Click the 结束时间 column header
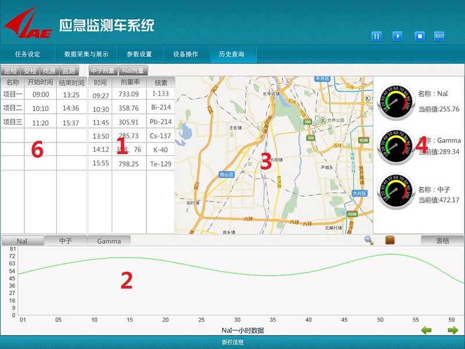 [x=71, y=82]
